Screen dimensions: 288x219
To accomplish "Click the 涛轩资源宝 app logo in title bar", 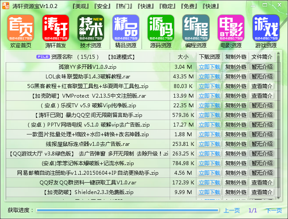I will click(6, 6).
